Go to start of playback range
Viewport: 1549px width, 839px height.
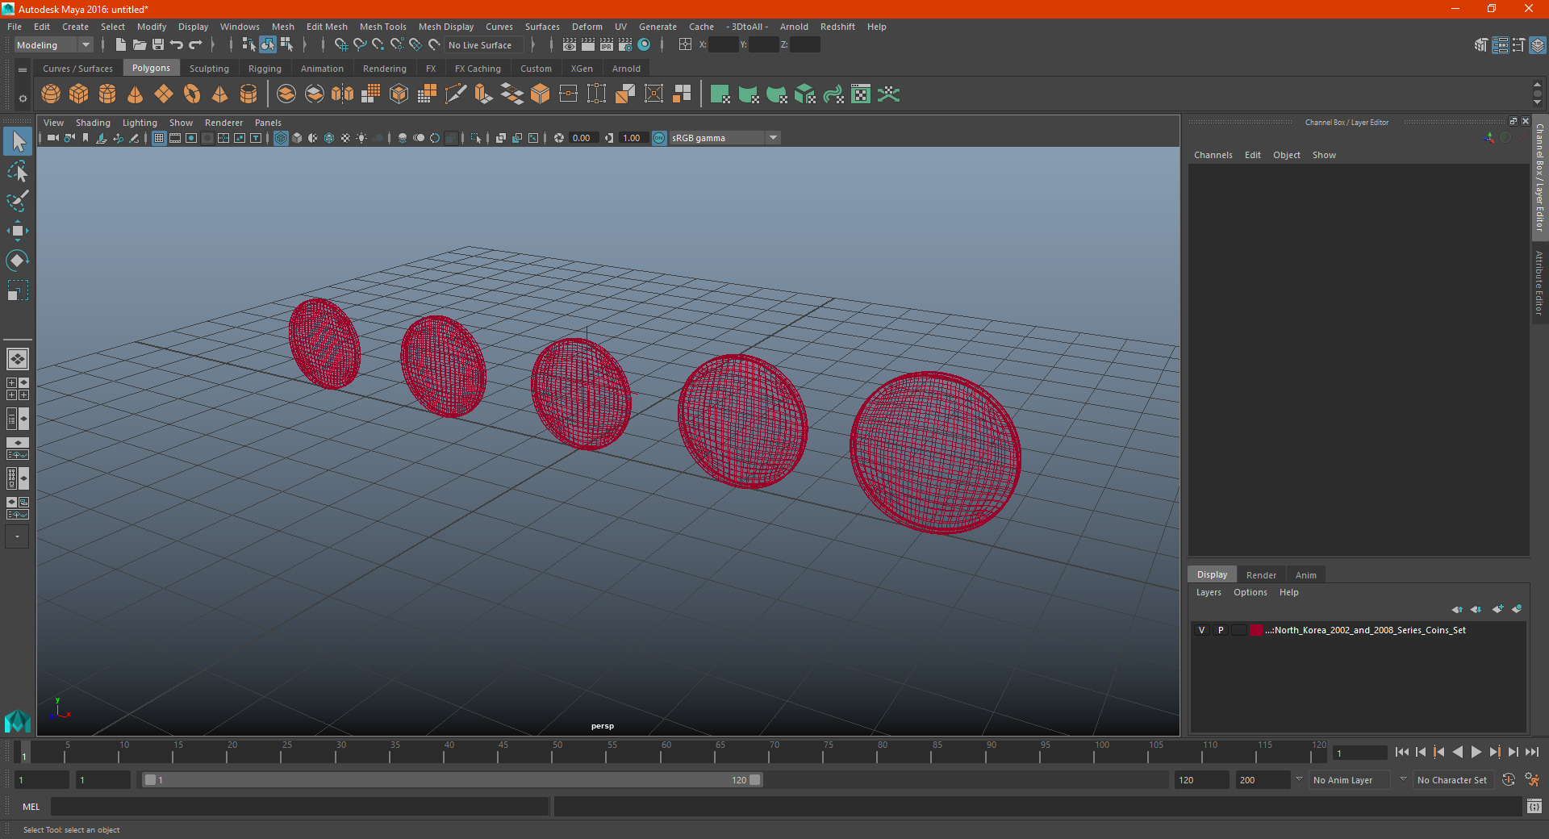click(x=1402, y=752)
